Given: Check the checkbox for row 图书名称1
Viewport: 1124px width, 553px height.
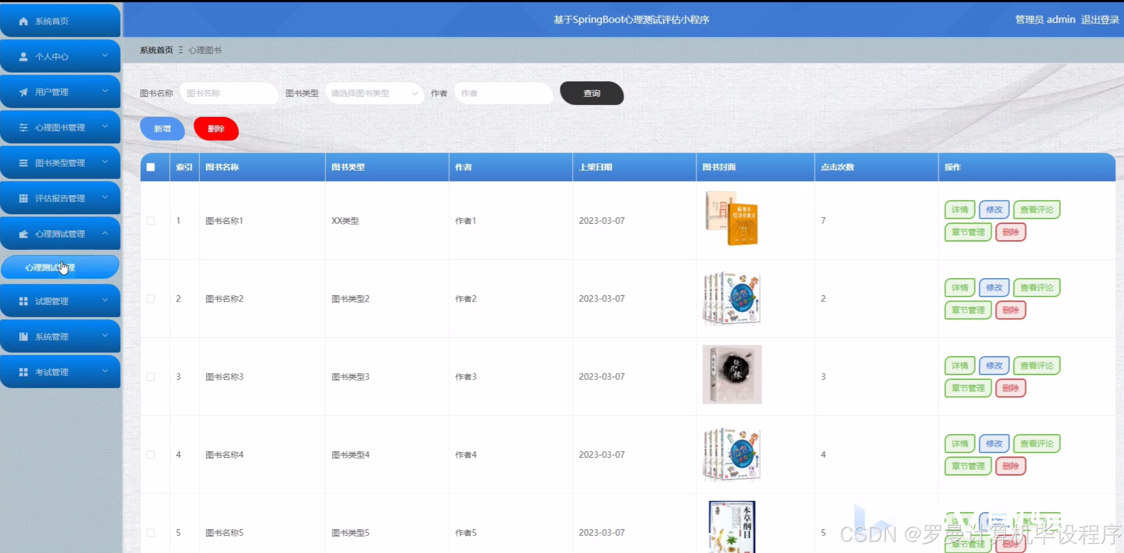Looking at the screenshot, I should click(150, 220).
